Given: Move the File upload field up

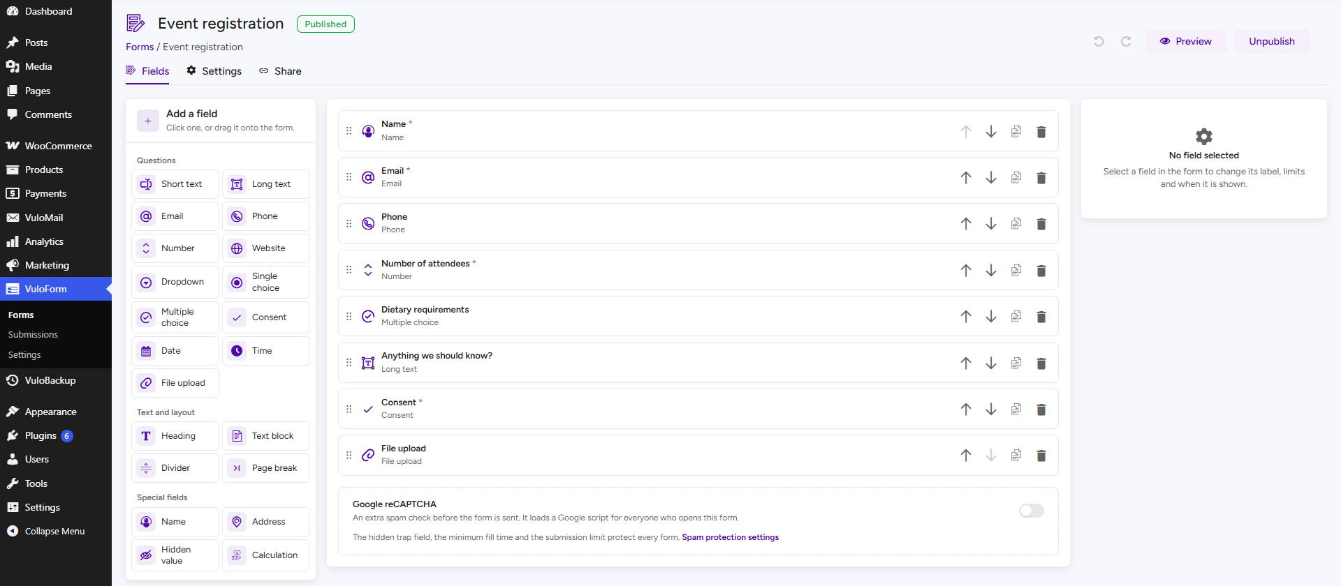Looking at the screenshot, I should pos(966,456).
